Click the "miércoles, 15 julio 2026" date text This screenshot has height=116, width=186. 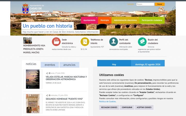click(x=59, y=95)
